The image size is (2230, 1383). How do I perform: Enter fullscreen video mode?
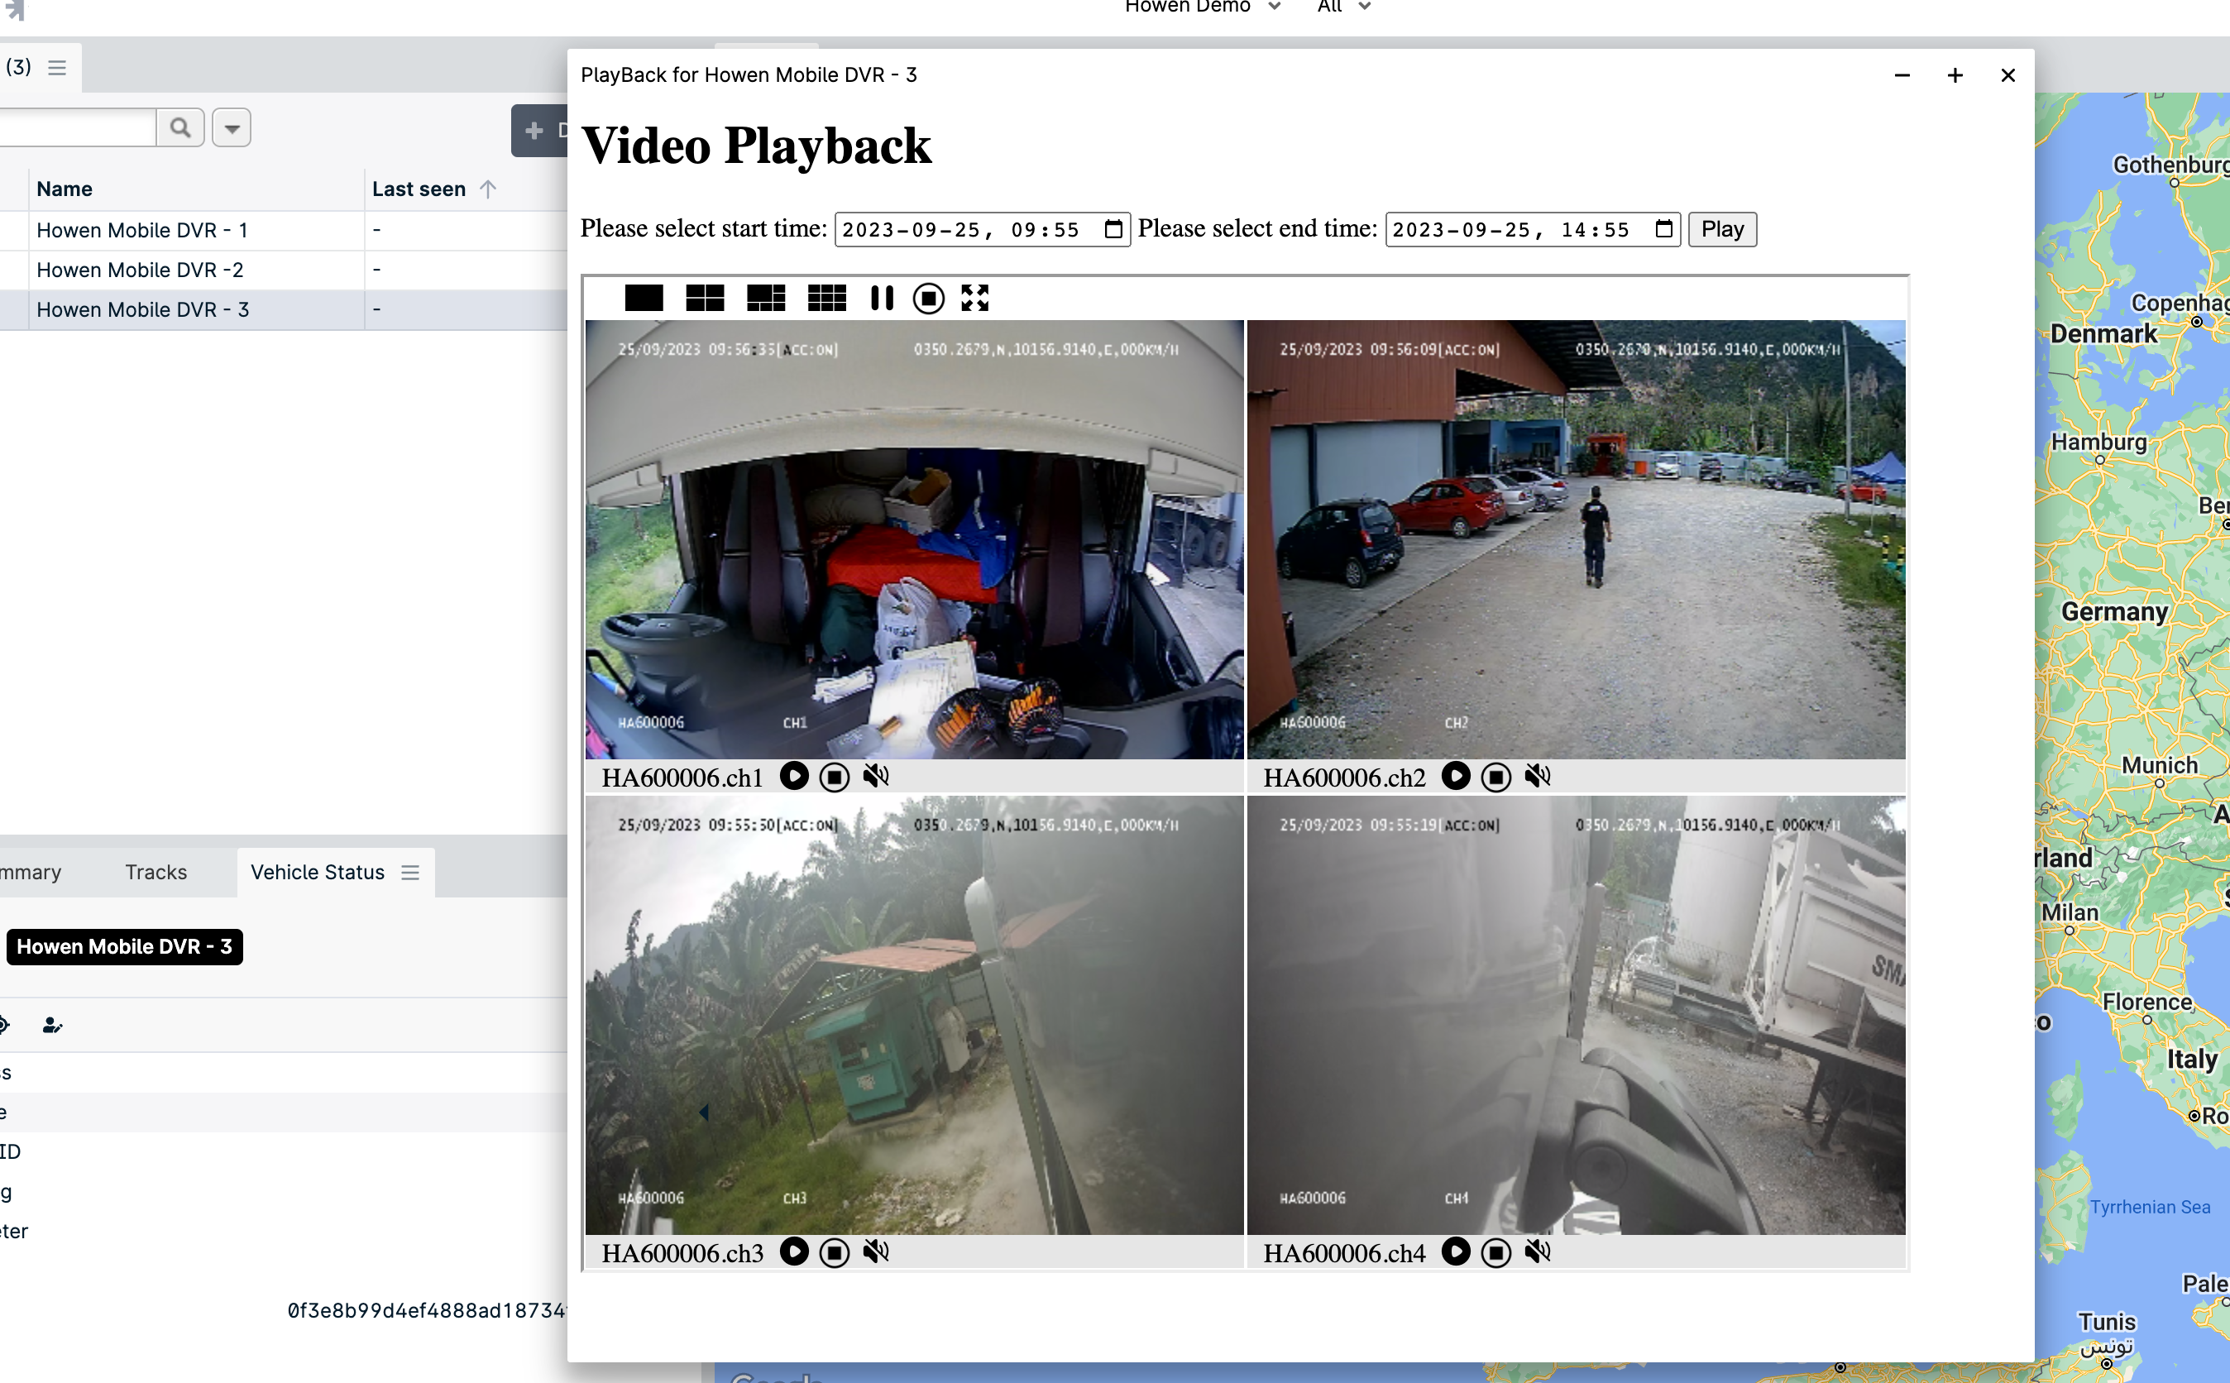click(x=974, y=298)
